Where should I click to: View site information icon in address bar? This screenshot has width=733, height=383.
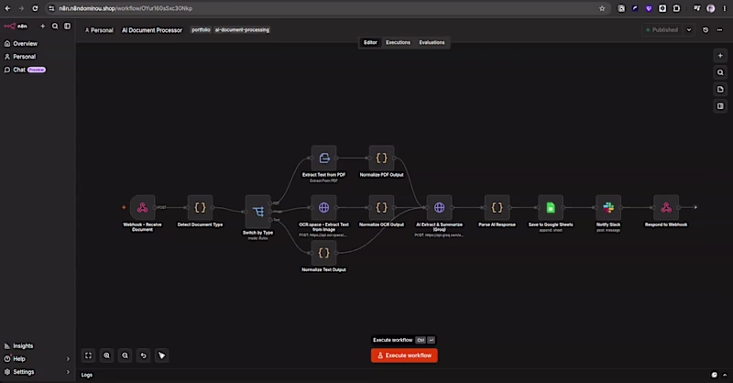pyautogui.click(x=51, y=8)
